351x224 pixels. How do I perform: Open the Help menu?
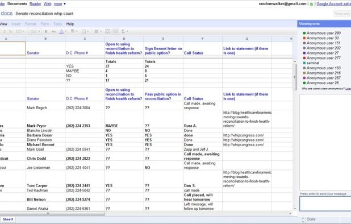coord(70,24)
